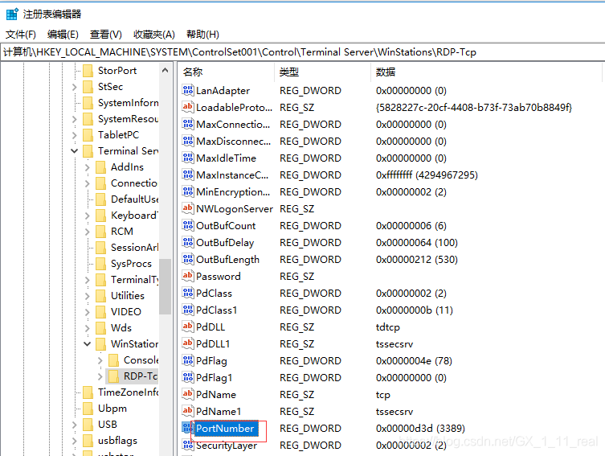Click the NWLogonServer string value icon
The width and height of the screenshot is (605, 456).
tap(188, 208)
